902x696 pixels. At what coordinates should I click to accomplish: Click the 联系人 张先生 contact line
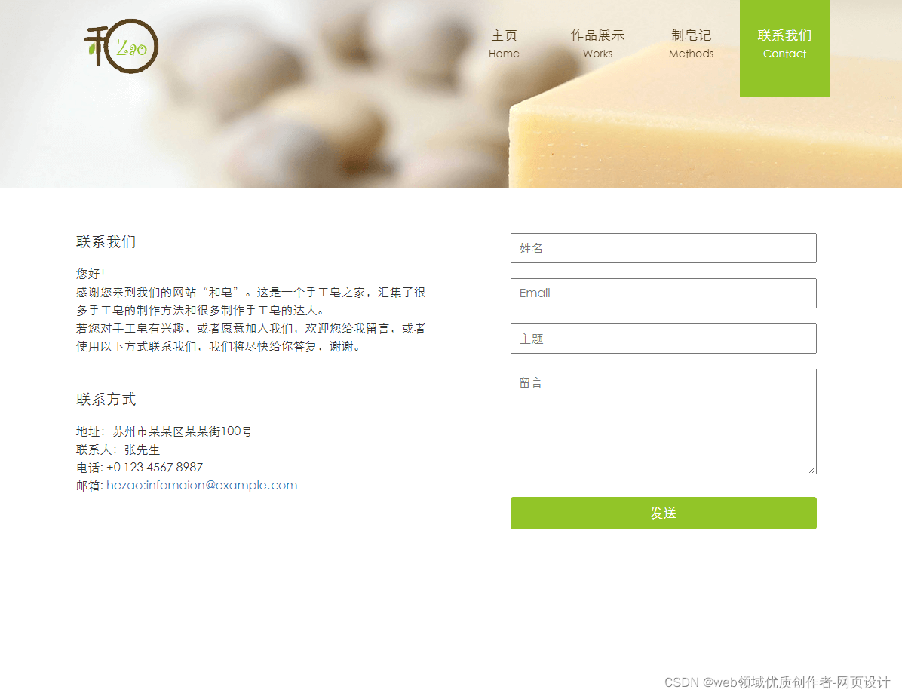[x=118, y=449]
